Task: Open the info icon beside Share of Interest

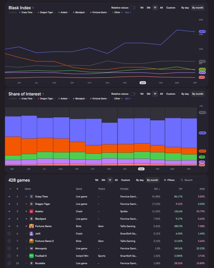Action: (x=43, y=94)
